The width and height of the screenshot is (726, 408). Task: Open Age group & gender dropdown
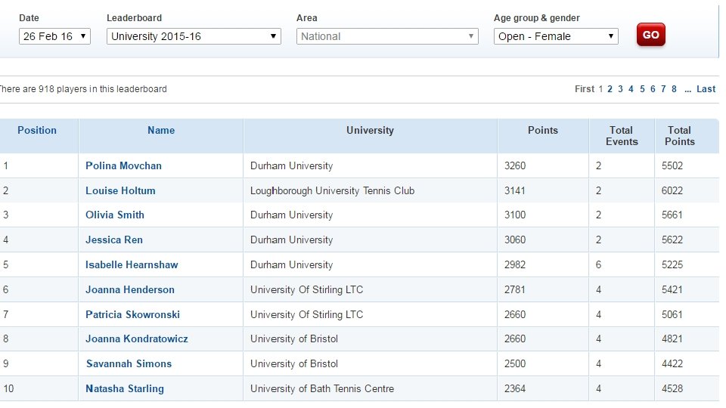(556, 36)
